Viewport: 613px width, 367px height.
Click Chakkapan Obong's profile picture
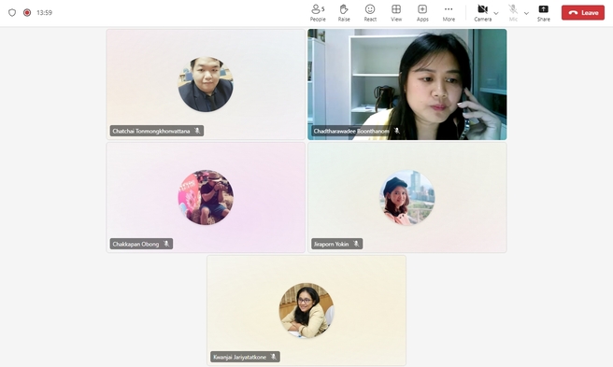pos(206,197)
